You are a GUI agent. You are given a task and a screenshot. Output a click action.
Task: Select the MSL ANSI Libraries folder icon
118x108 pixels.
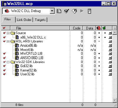coord(13,41)
